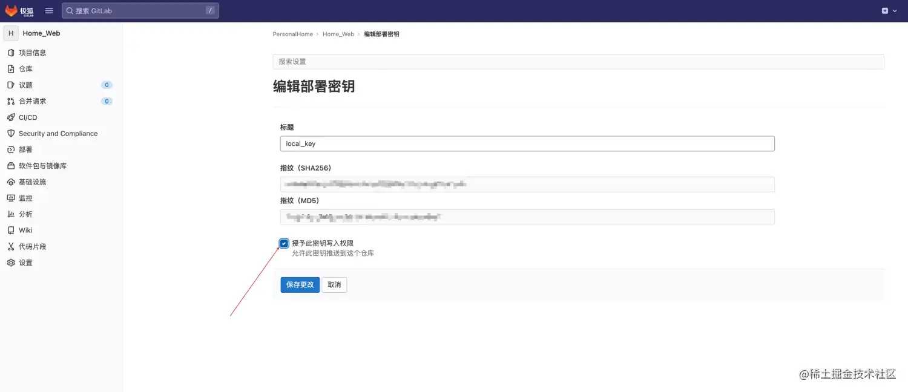Open the create-new plus dropdown
Image resolution: width=908 pixels, height=392 pixels.
coord(889,11)
